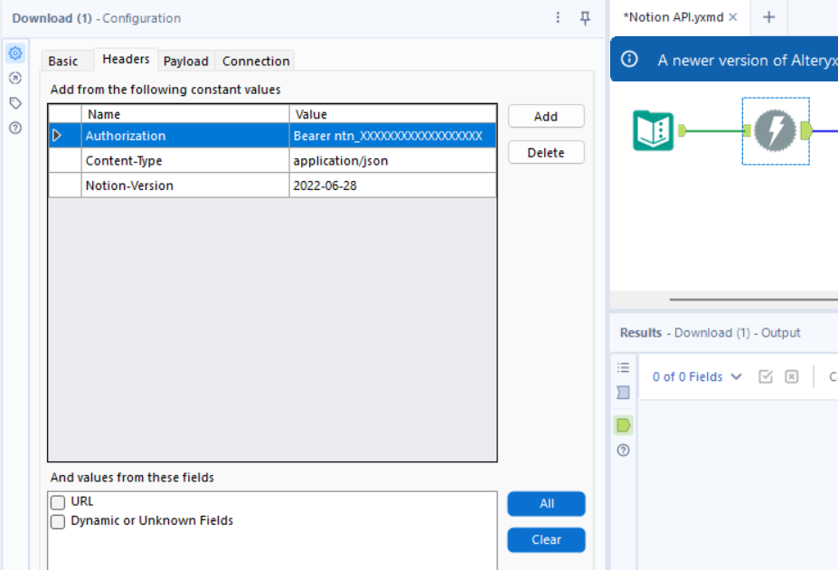Expand the 0 of 0 Fields dropdown

(698, 376)
